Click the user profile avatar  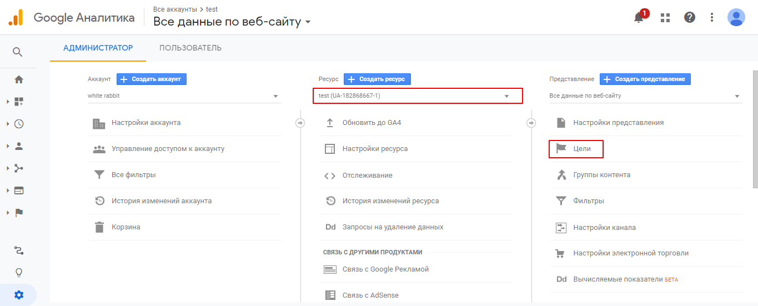[736, 17]
